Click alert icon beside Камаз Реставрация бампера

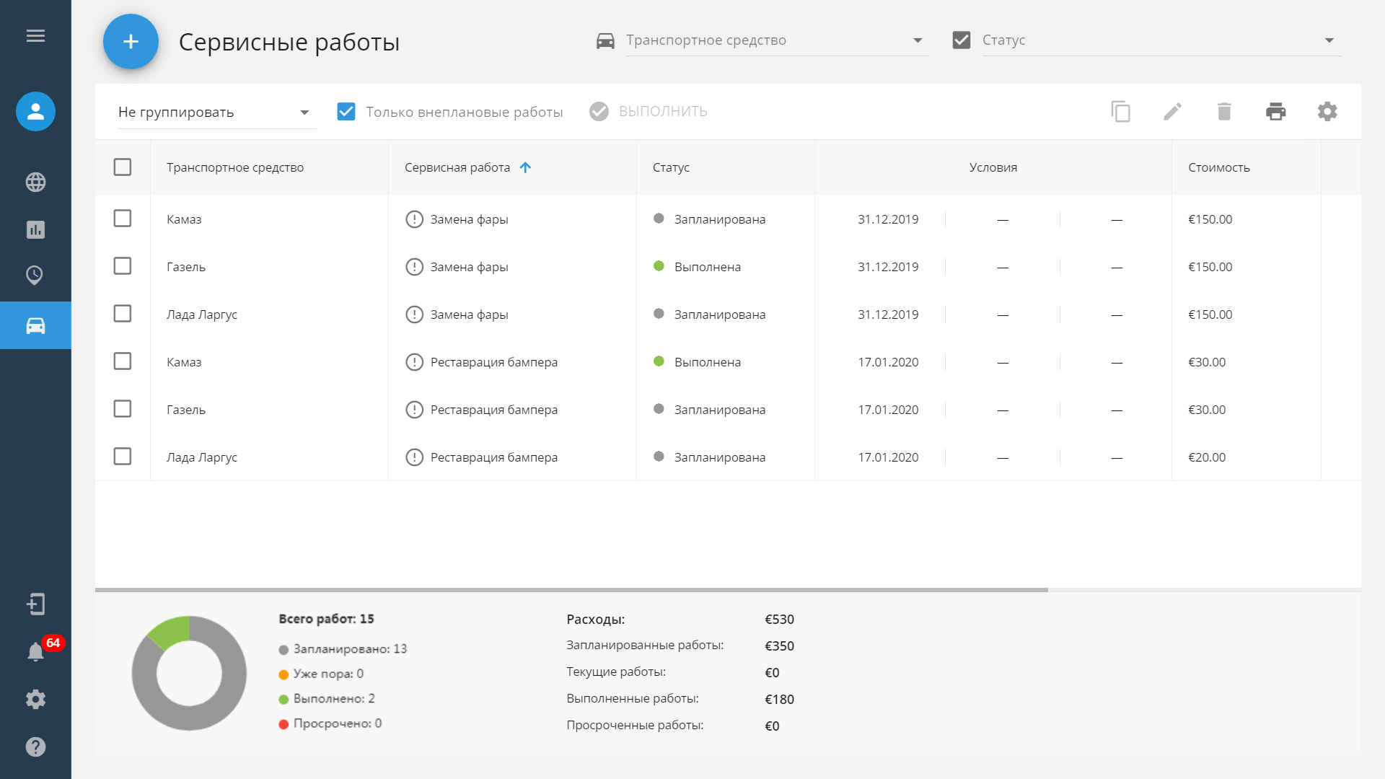click(414, 362)
